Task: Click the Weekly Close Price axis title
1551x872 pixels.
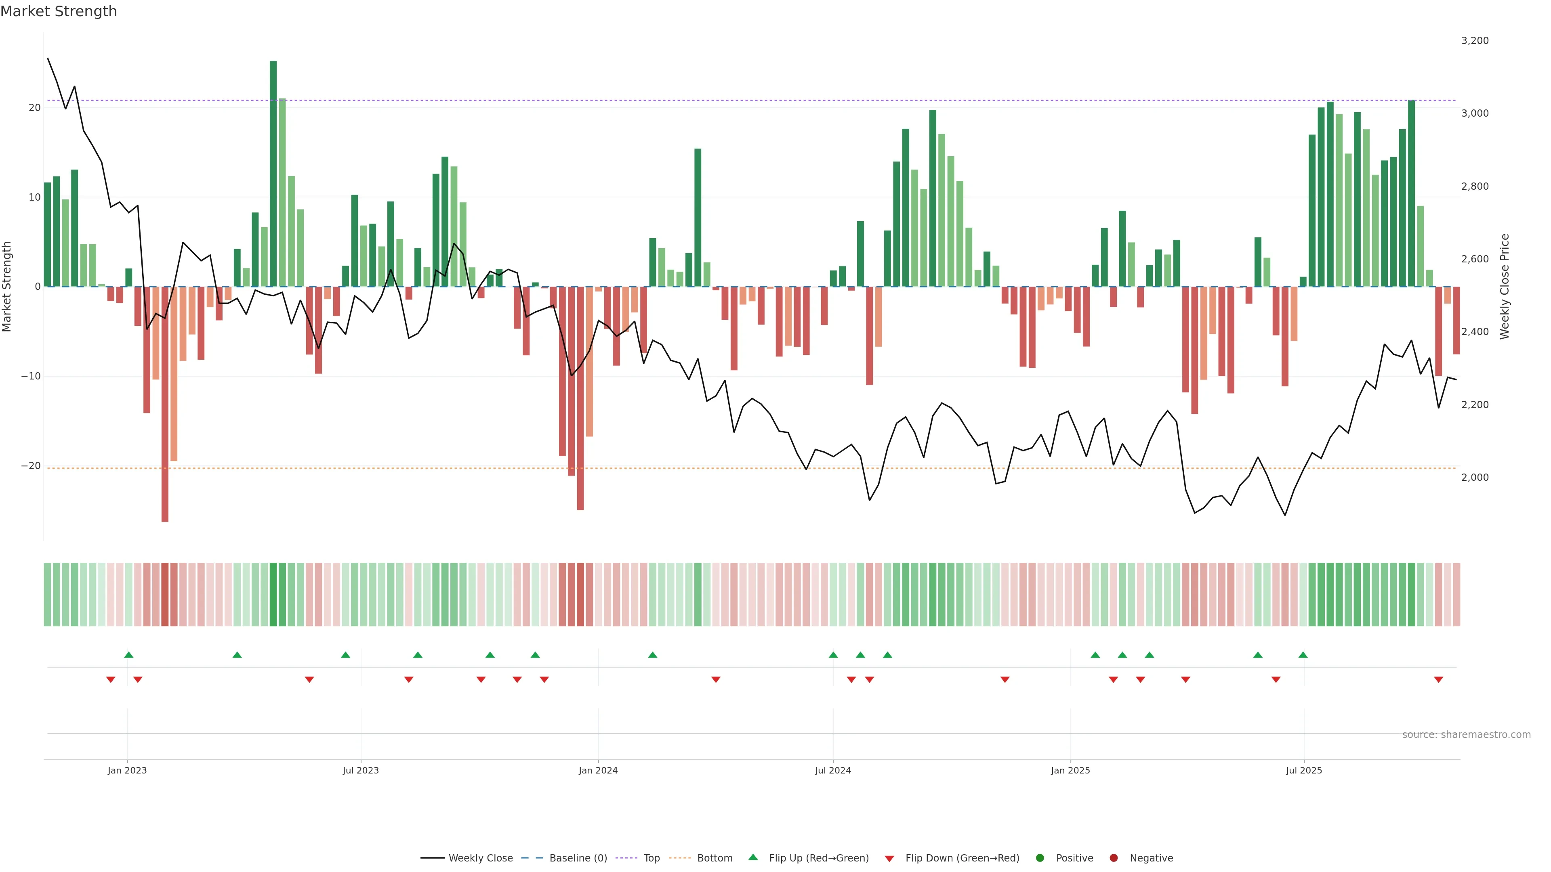Action: tap(1505, 287)
